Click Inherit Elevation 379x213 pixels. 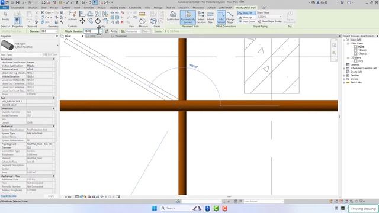click(x=201, y=17)
